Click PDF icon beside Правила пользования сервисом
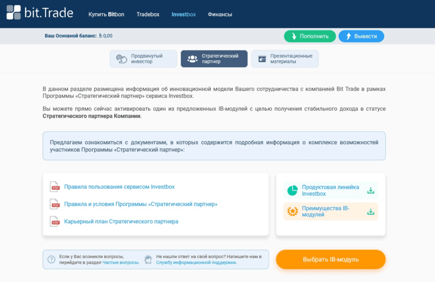The width and height of the screenshot is (435, 282). pos(55,186)
